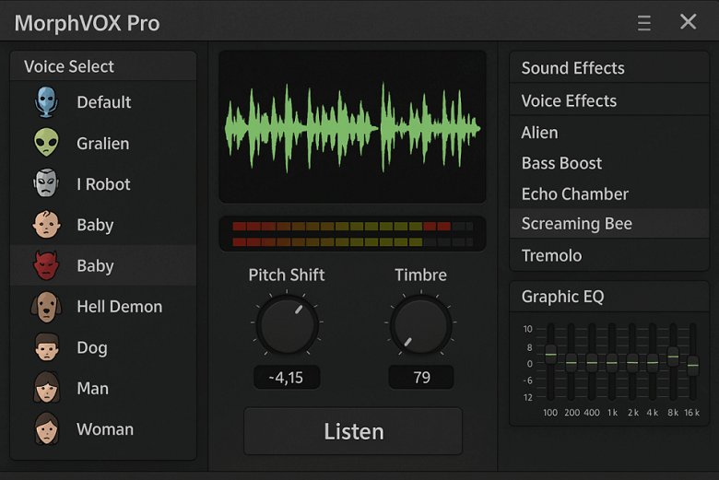Click the grey robot face icon
Viewport: 719px width, 480px height.
click(46, 183)
